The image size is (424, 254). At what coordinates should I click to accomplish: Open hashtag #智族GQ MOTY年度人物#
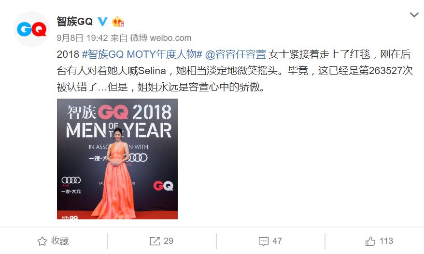pos(142,54)
